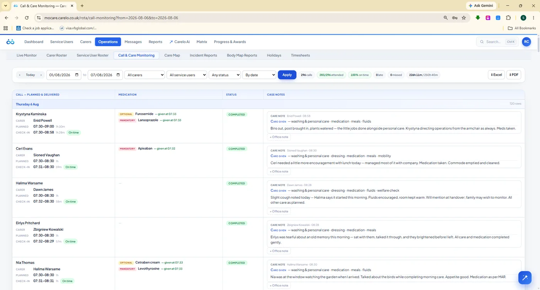Switch to the Body Map Reports tab
Viewport: 540px width, 290px height.
click(242, 55)
